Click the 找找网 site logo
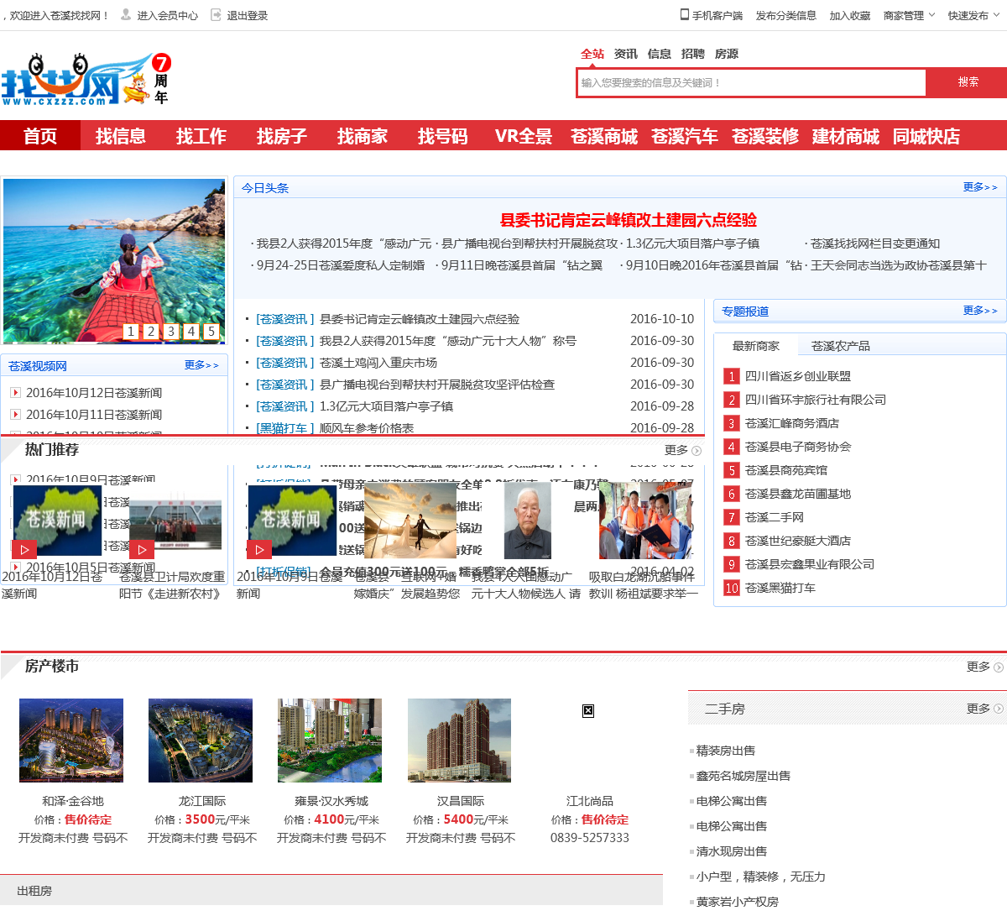The height and width of the screenshot is (916, 1007). pos(86,80)
